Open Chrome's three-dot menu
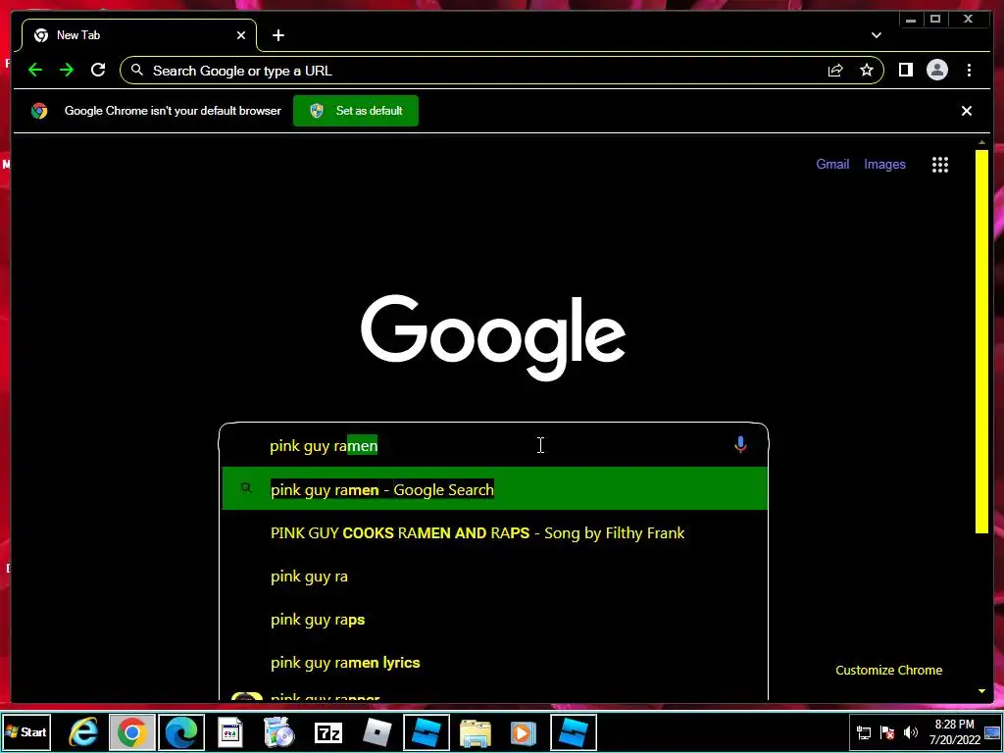1004x753 pixels. pyautogui.click(x=969, y=70)
